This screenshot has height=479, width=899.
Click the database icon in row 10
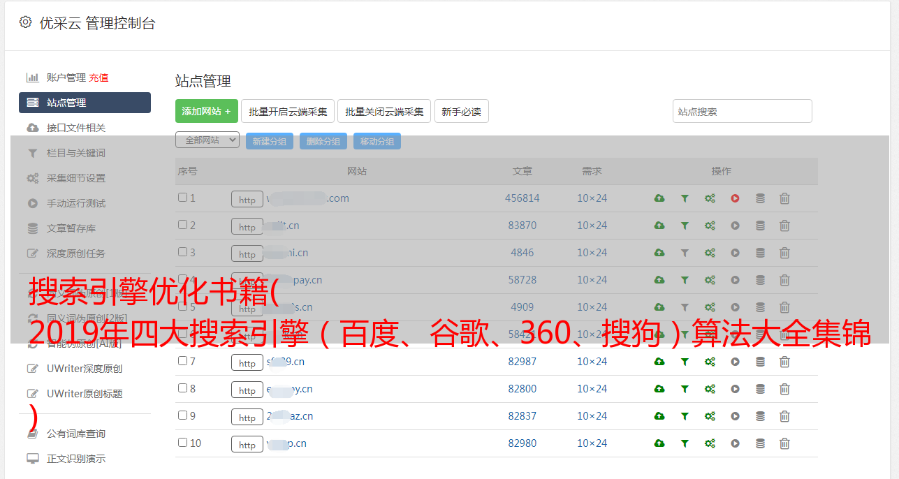tap(760, 443)
